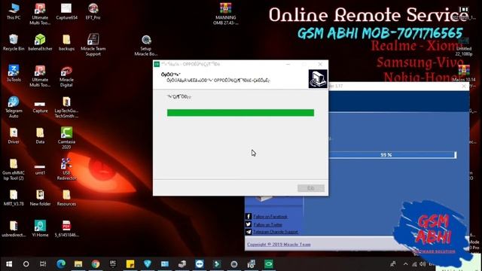Click the Copyright 2019 Miracle Team link
The height and width of the screenshot is (271, 482).
pyautogui.click(x=279, y=245)
